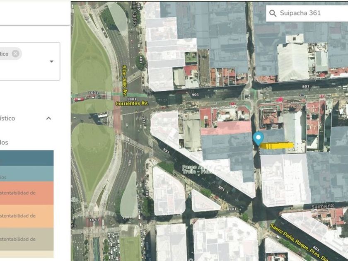This screenshot has height=261, width=348.
Task: Click the blue location pin marker
Action: (258, 138)
